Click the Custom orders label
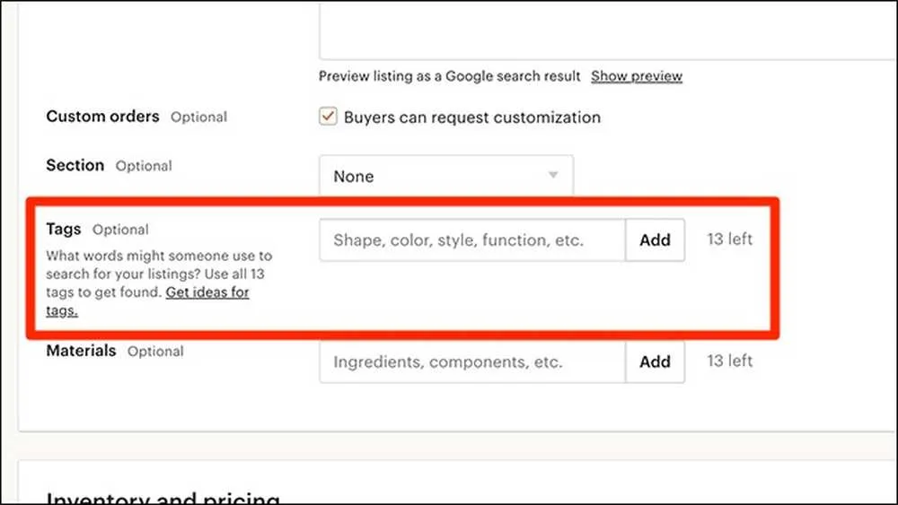The image size is (898, 505). pyautogui.click(x=102, y=117)
